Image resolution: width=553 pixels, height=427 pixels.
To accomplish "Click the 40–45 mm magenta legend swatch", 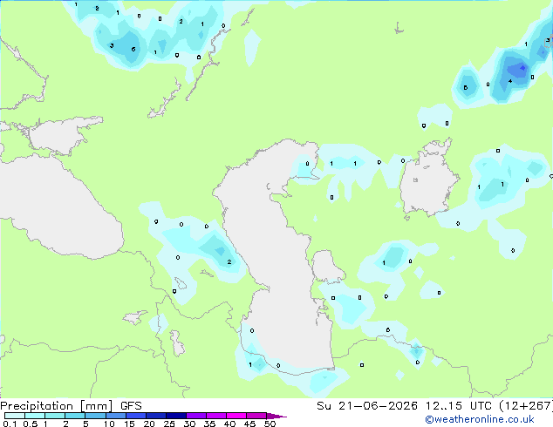I will 236,416.
